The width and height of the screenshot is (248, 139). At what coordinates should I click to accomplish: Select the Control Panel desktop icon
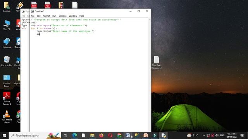(7, 81)
